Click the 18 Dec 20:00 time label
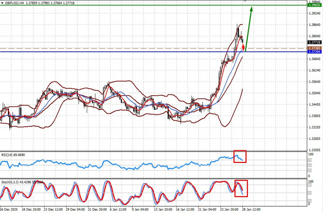This screenshot has height=213, width=323. 31,209
